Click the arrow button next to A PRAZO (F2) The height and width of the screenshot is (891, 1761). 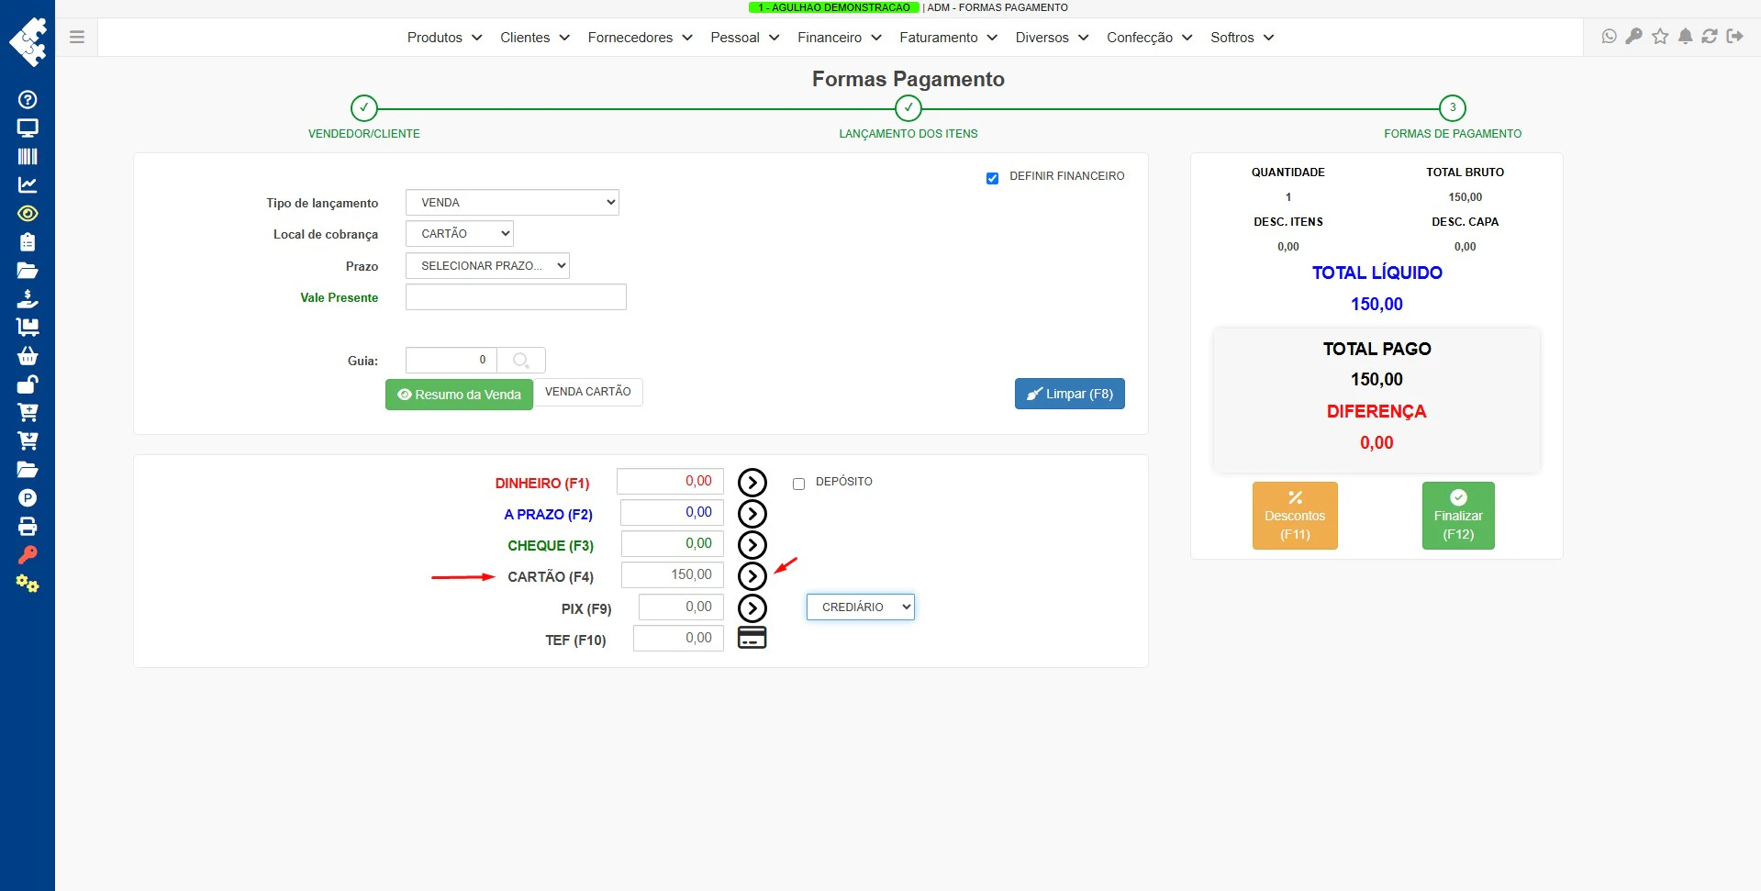752,514
